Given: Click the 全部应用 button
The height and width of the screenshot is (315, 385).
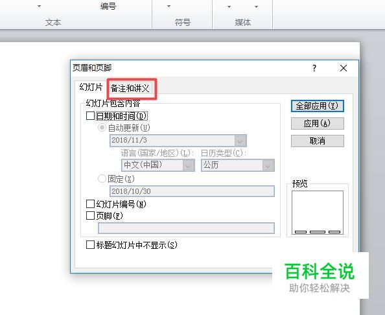Looking at the screenshot, I should tap(317, 106).
